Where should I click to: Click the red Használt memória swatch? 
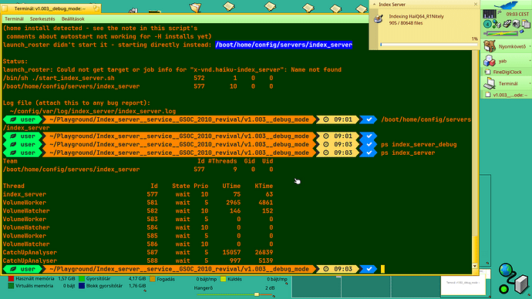pyautogui.click(x=11, y=279)
